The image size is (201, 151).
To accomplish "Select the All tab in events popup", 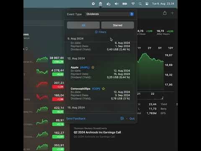I will click(x=83, y=25).
